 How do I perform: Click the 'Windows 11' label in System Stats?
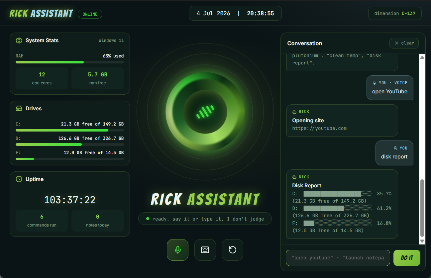pyautogui.click(x=111, y=41)
